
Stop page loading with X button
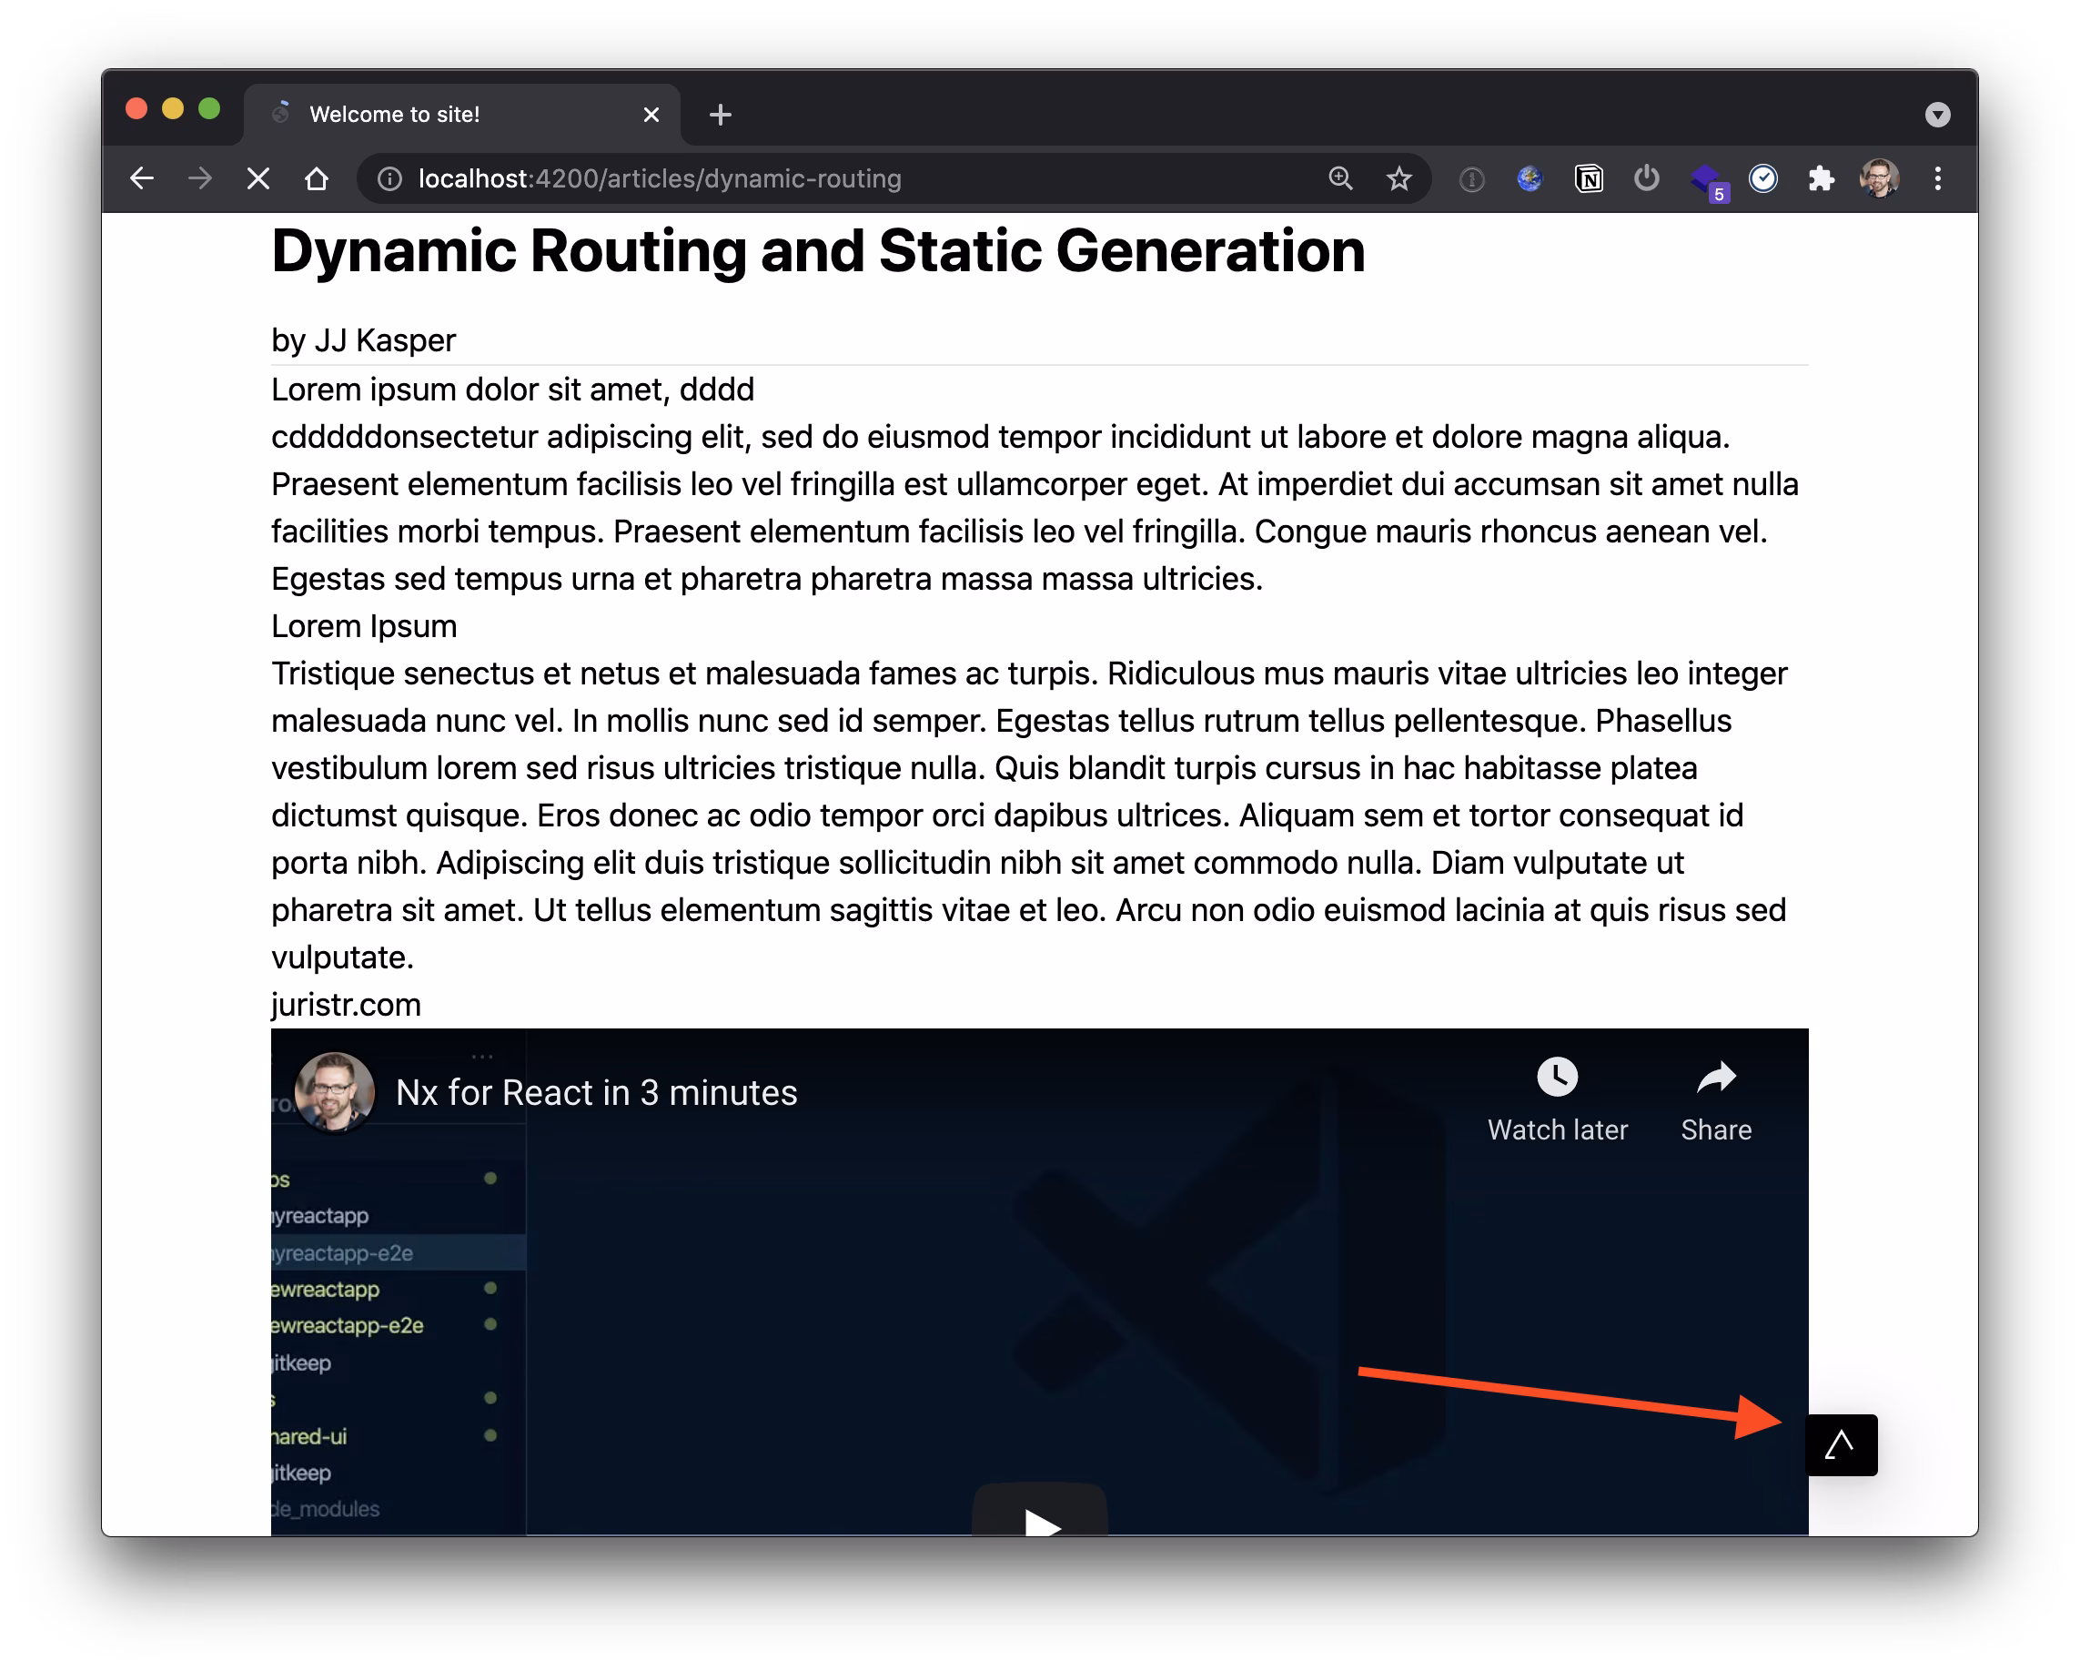click(257, 178)
